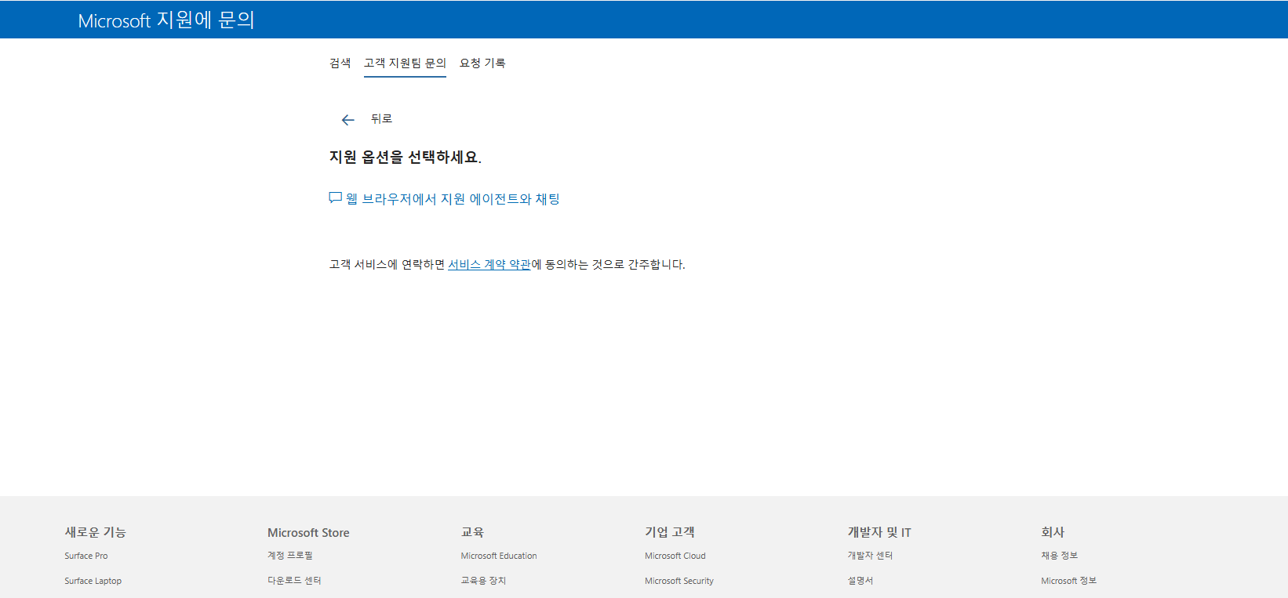This screenshot has width=1288, height=598.
Task: Click the Microsoft Store footer heading
Action: 308,532
